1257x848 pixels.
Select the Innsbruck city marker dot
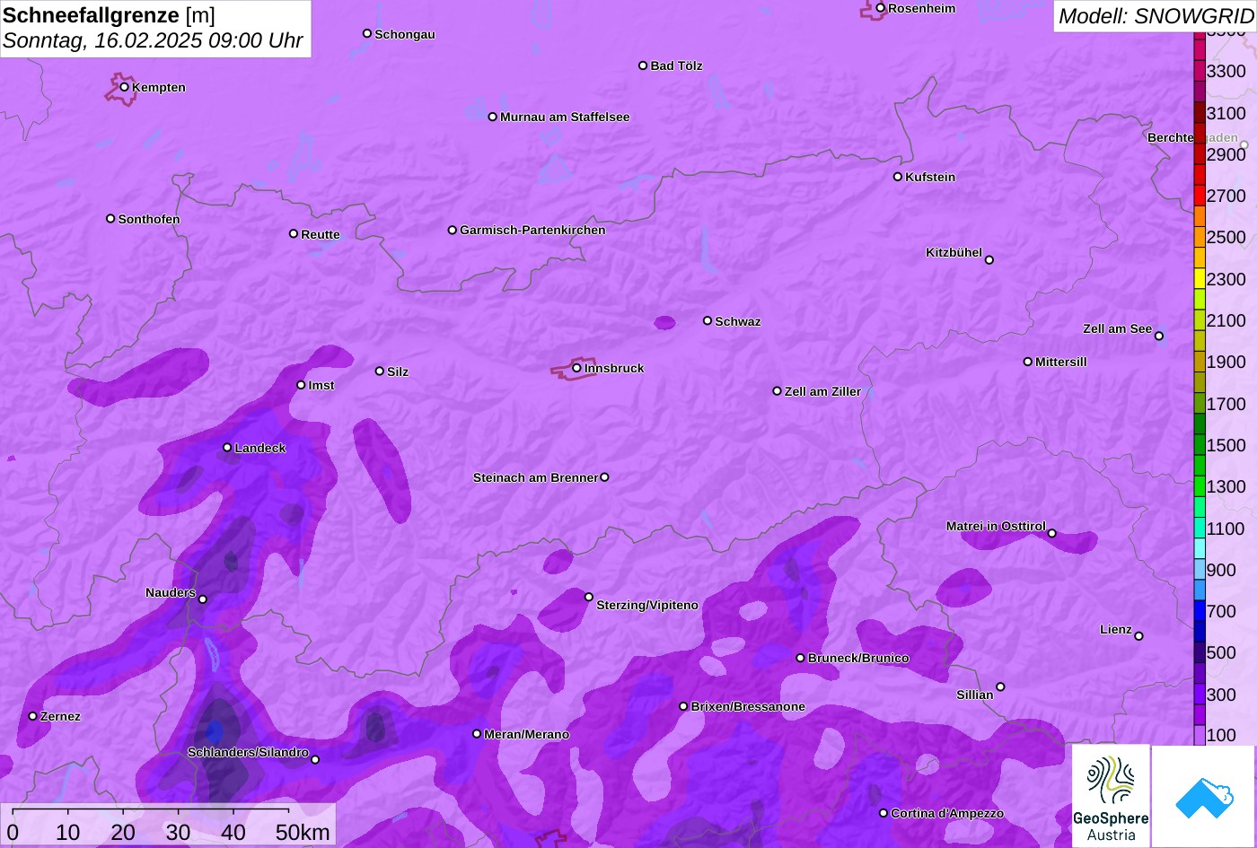576,368
